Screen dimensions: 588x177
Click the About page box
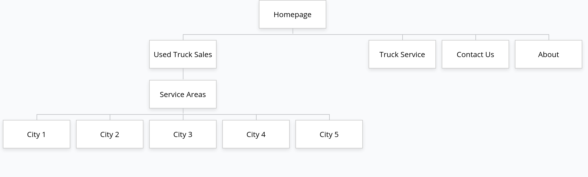coord(549,54)
